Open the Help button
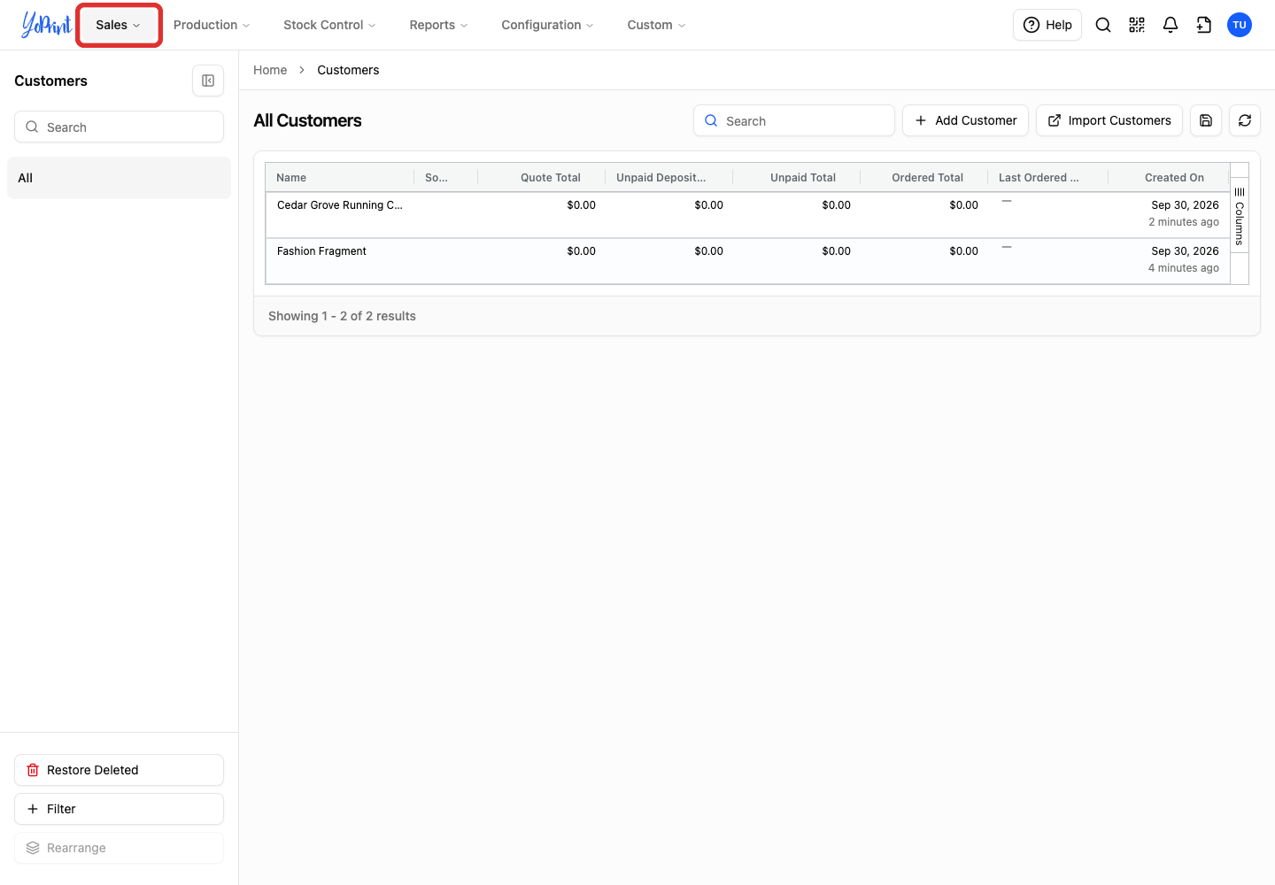 tap(1047, 25)
